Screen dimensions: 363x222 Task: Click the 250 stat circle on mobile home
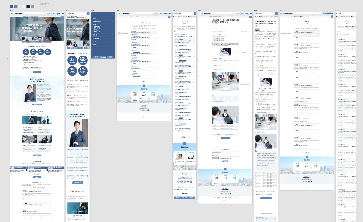pyautogui.click(x=83, y=71)
